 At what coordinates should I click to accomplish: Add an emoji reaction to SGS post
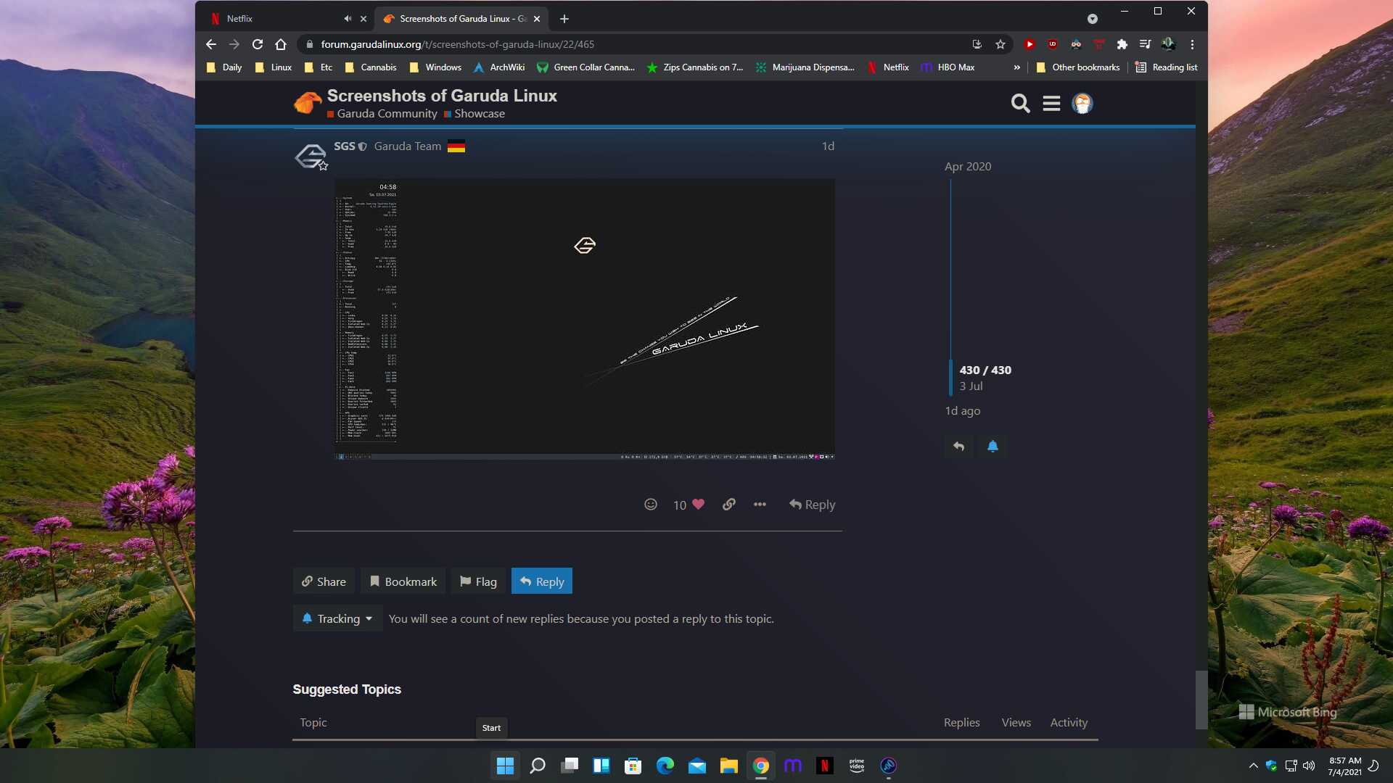[651, 505]
